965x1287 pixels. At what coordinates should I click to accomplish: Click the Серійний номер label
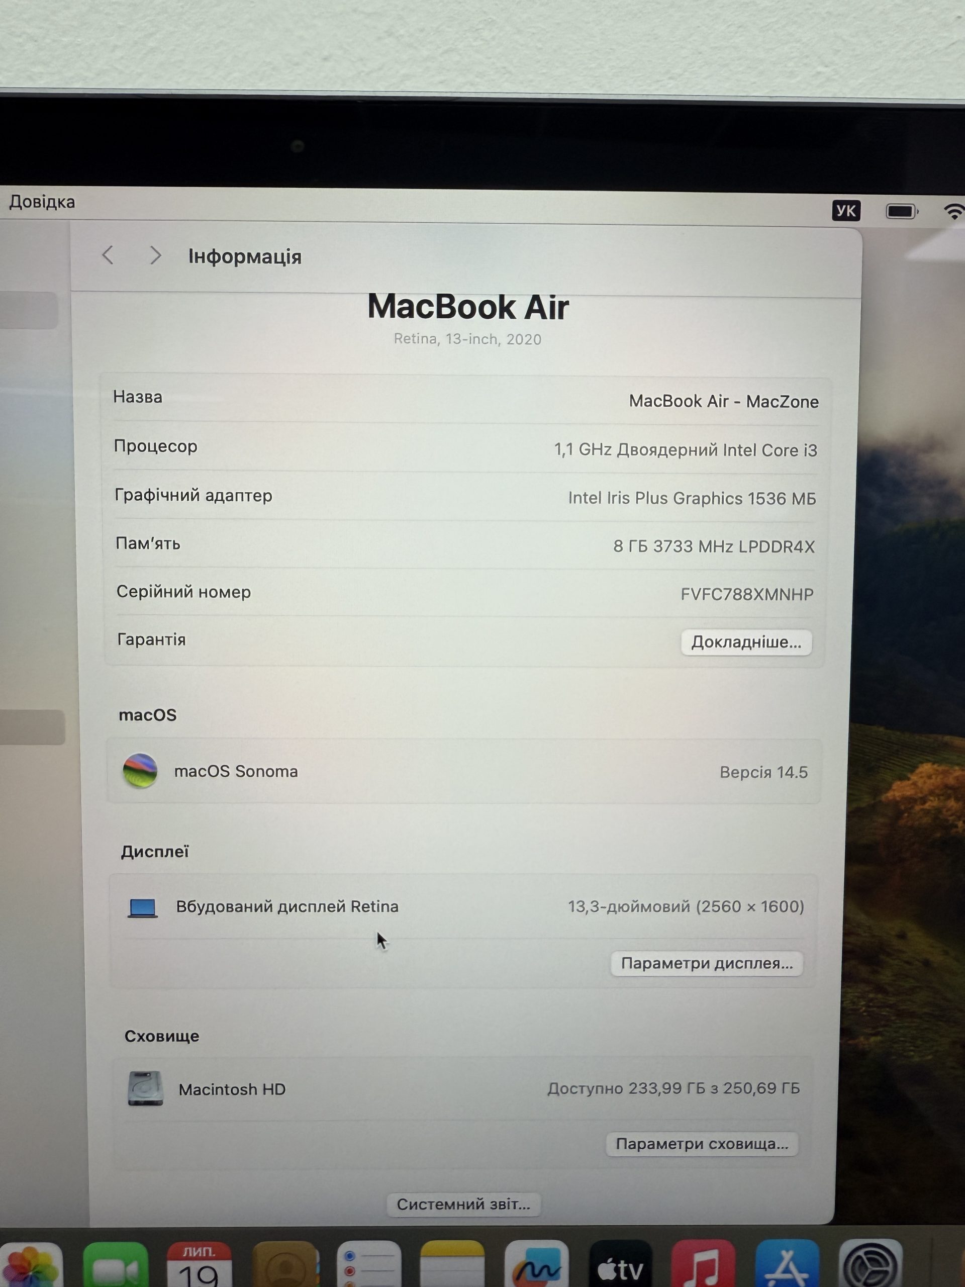184,592
